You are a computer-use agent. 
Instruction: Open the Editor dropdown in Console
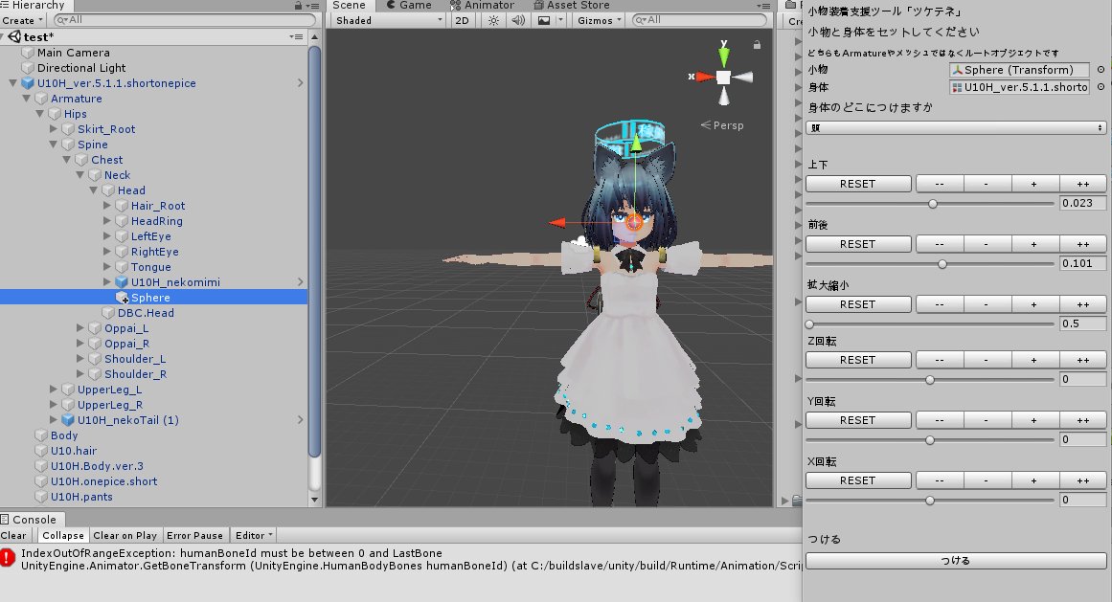[254, 535]
